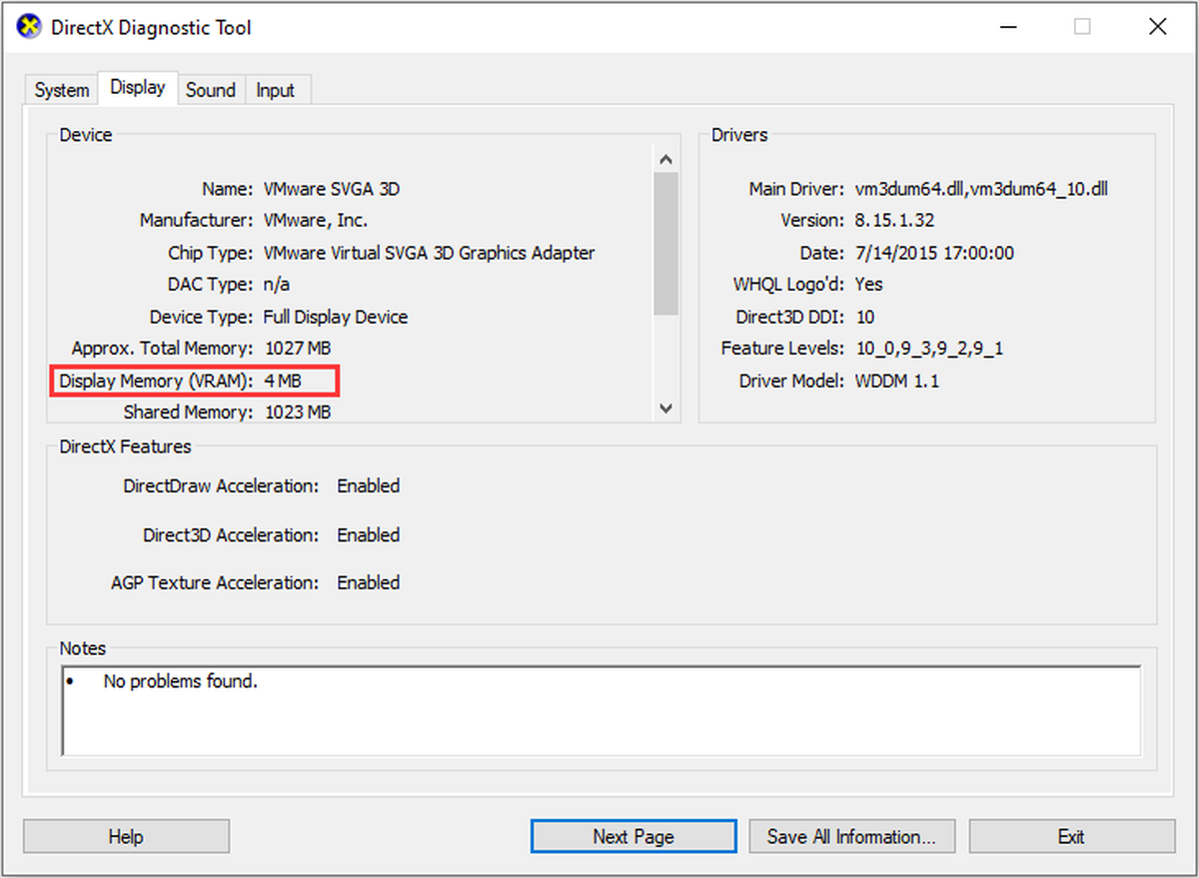Click the total memory value '1027 MB'

[x=298, y=349]
